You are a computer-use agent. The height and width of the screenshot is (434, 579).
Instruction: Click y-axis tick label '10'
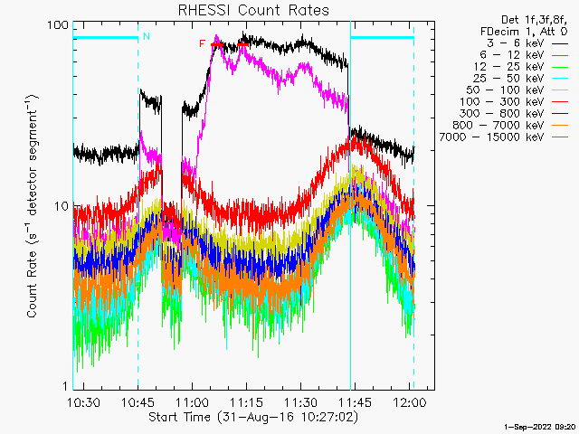(x=62, y=206)
